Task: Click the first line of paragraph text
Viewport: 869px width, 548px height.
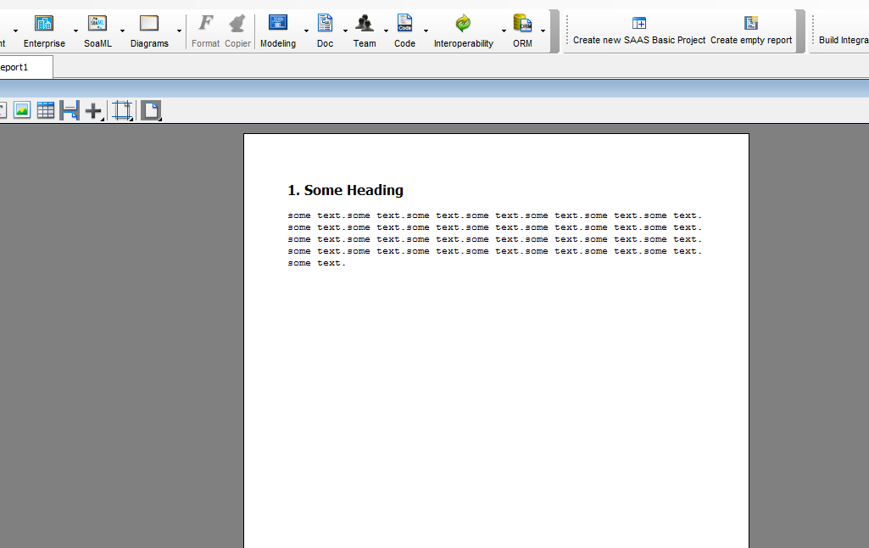Action: 494,215
